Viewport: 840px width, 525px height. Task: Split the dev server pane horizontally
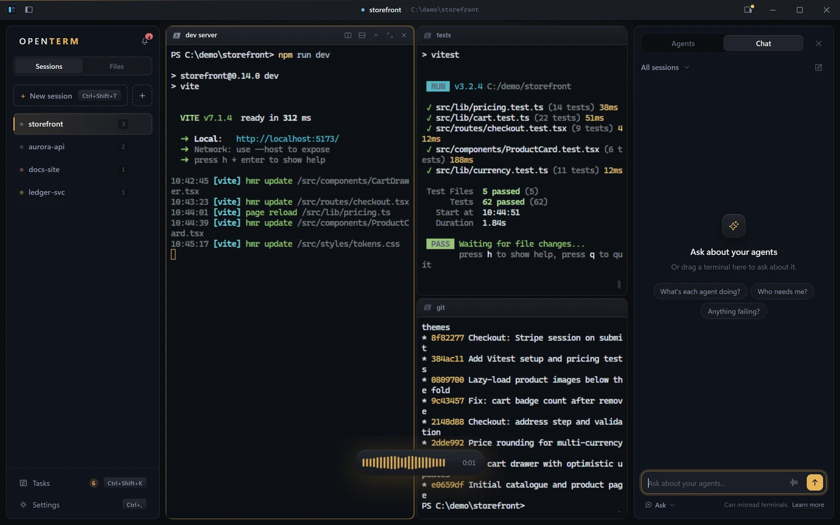pos(362,35)
